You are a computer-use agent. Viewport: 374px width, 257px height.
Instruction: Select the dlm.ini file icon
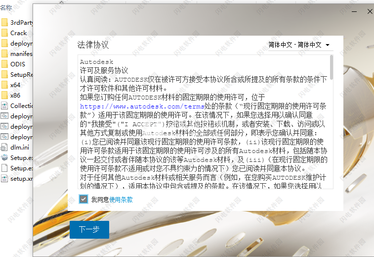[x=4, y=147]
